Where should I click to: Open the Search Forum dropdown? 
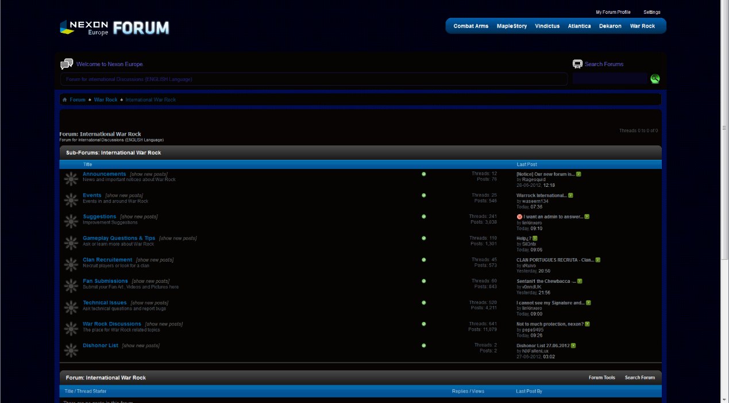click(x=640, y=378)
